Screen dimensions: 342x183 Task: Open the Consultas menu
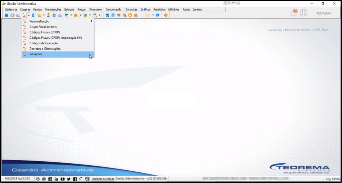coord(131,10)
